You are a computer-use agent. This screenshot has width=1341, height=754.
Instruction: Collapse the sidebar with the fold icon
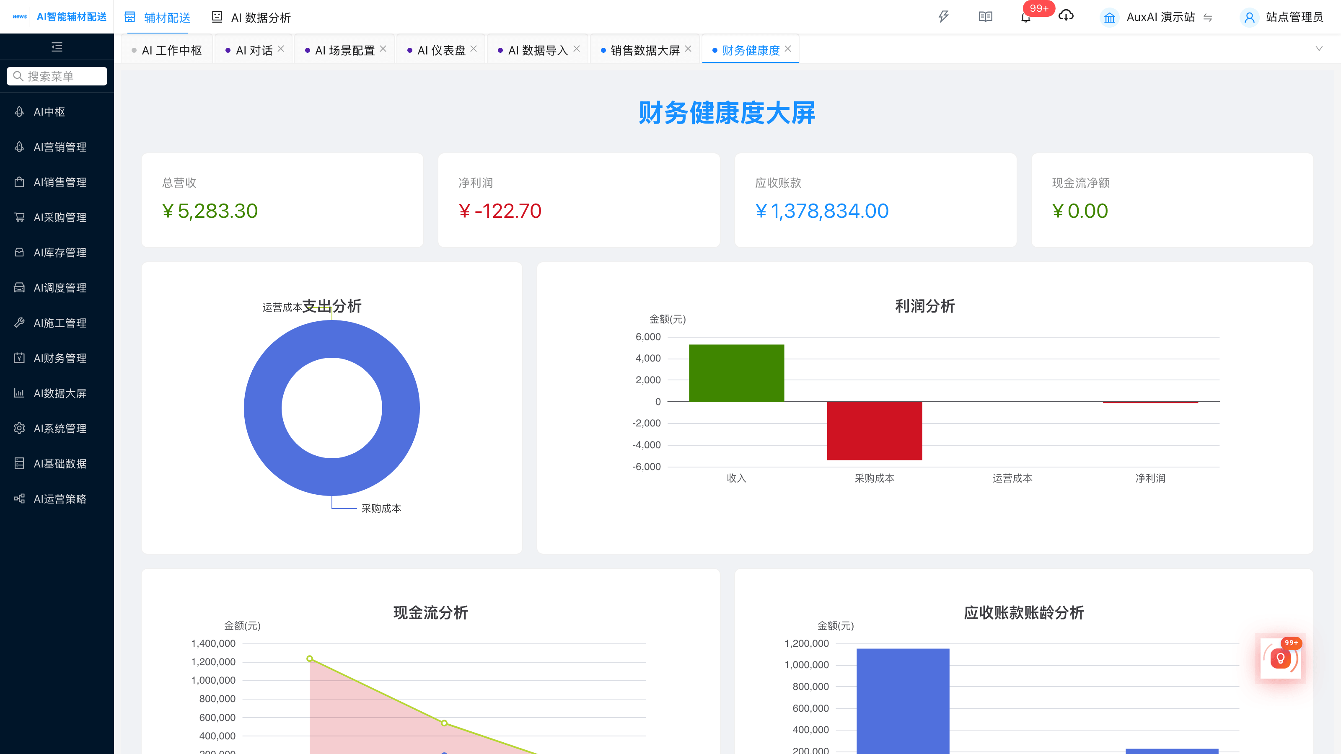[x=57, y=47]
